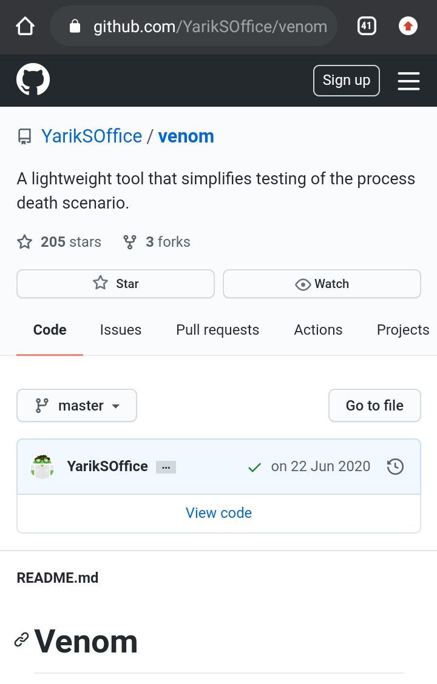This screenshot has width=437, height=684.
Task: Click the Go to file button
Action: point(374,405)
